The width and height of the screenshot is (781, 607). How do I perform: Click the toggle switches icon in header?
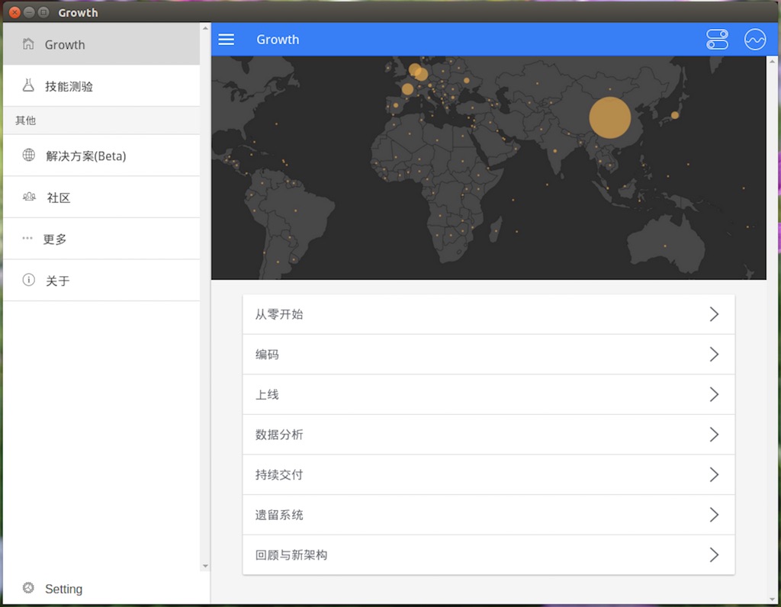[x=717, y=40]
